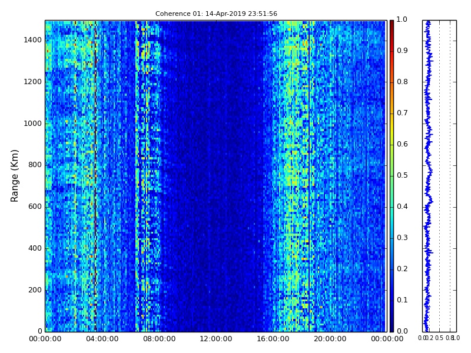Click the plot title 'Coherence 01: 14-Apr-2019 23:51:56'
This screenshot has width=471, height=353.
coord(216,14)
